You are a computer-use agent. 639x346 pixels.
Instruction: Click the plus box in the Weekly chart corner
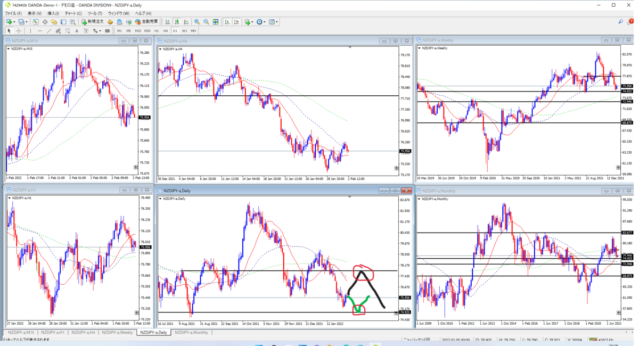[x=618, y=167]
